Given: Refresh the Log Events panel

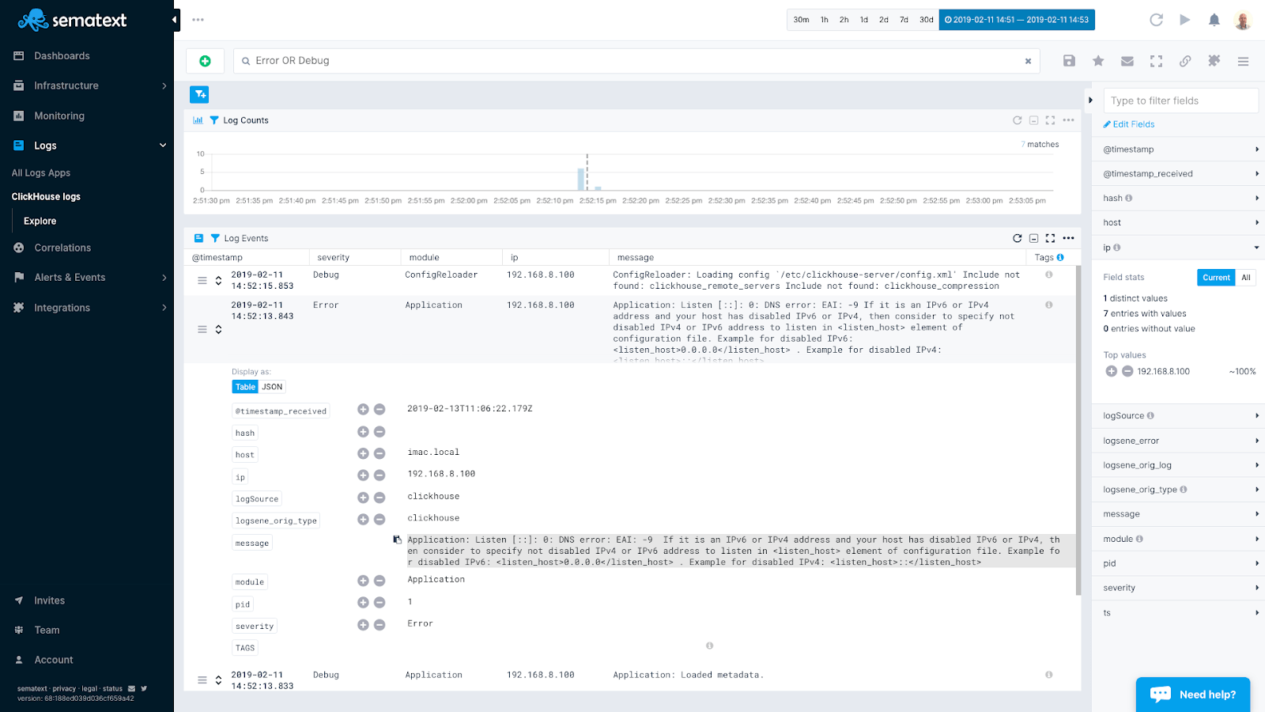Looking at the screenshot, I should pyautogui.click(x=1018, y=238).
